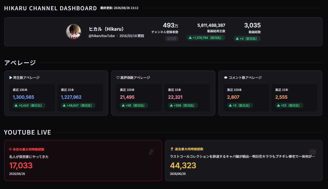Click the up triangle in the +53 badge
The width and height of the screenshot is (328, 189).
tap(278, 105)
